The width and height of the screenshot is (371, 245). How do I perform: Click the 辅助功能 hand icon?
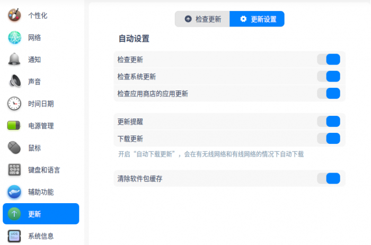(x=14, y=192)
